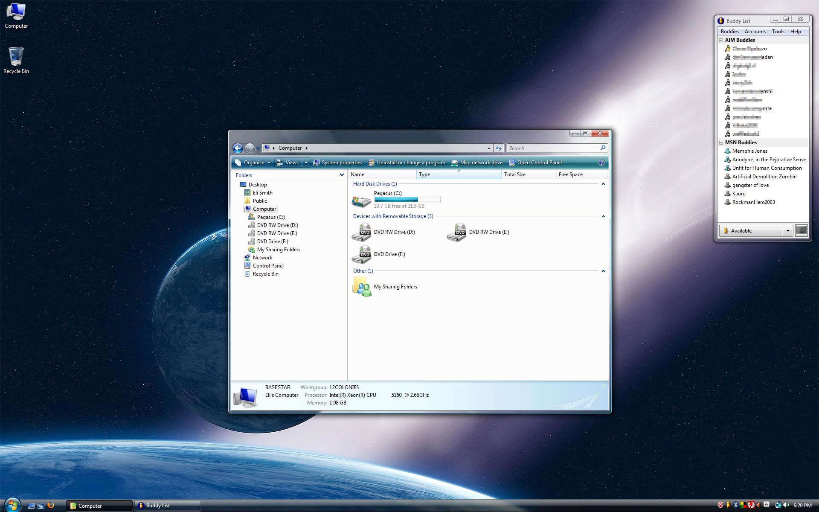Click the search magnifier in Explorer

point(603,148)
